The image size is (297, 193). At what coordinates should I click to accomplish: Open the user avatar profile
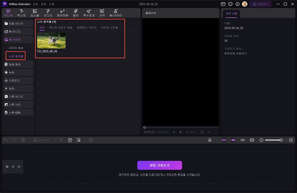click(x=245, y=4)
